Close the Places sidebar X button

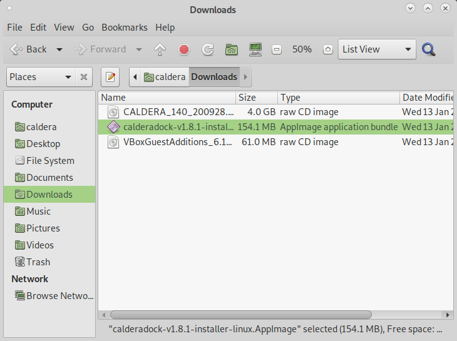pyautogui.click(x=84, y=77)
